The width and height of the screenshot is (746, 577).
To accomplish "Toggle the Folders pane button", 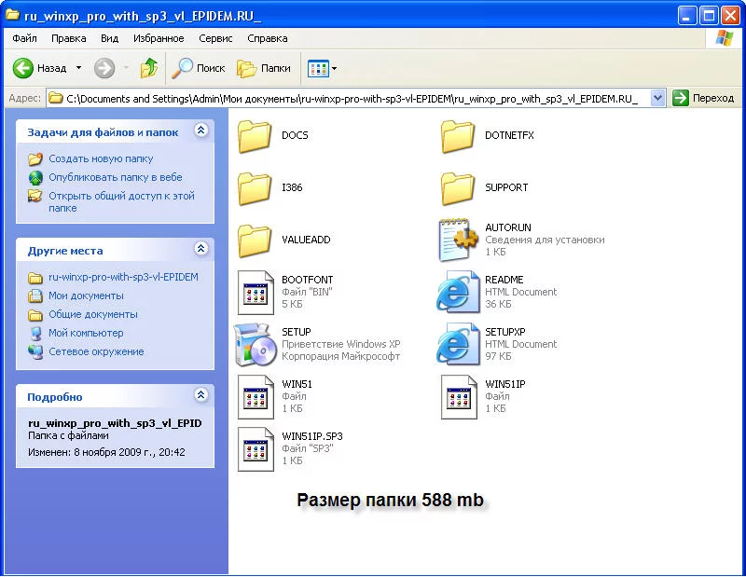I will point(264,68).
